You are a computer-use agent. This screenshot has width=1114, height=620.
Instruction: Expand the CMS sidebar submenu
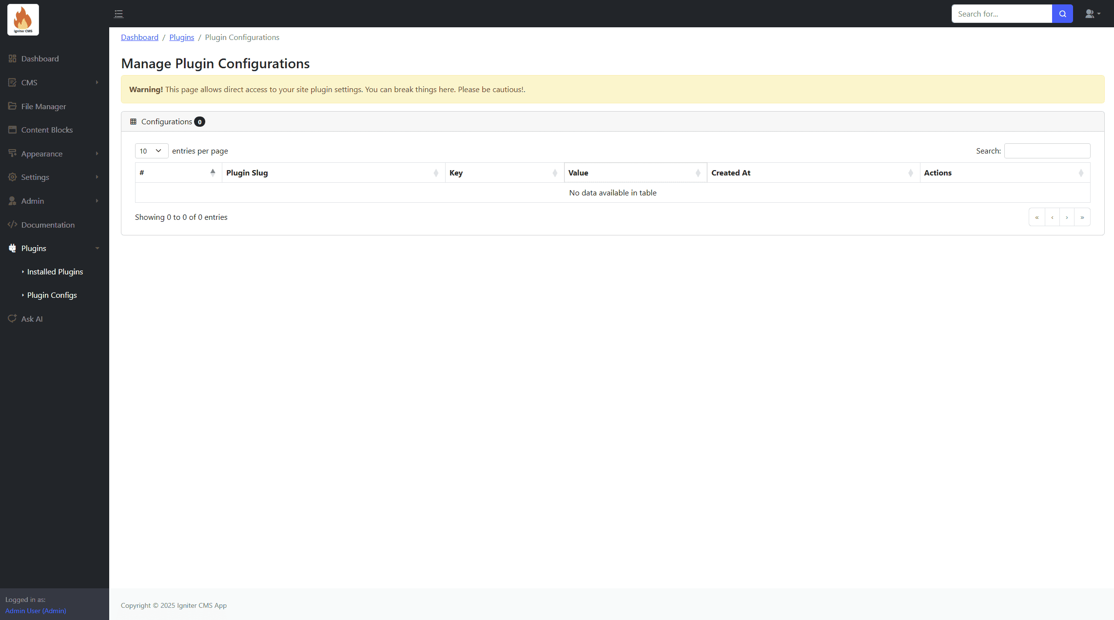pos(54,82)
